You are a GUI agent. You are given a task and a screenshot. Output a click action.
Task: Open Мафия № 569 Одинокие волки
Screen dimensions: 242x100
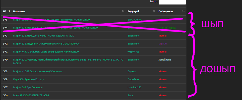[38, 71]
